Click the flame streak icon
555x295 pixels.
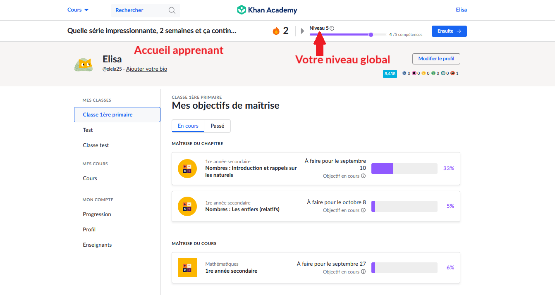click(276, 31)
